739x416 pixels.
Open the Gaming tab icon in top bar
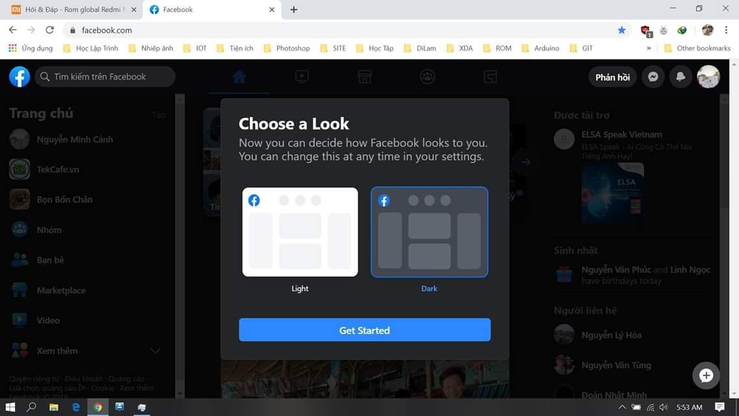[490, 77]
